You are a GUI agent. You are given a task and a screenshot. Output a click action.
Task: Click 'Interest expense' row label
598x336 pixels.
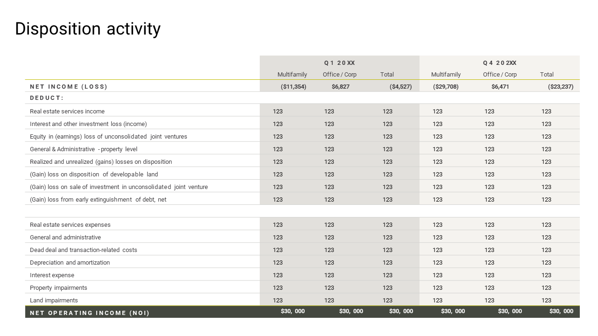(x=52, y=275)
